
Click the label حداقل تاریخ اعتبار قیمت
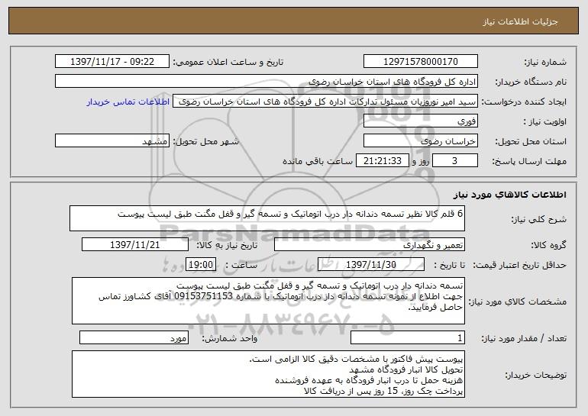(519, 266)
